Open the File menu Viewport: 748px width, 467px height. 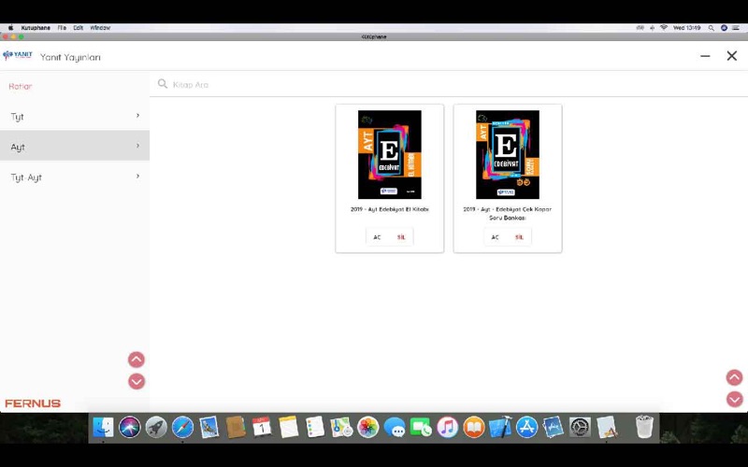pyautogui.click(x=62, y=28)
